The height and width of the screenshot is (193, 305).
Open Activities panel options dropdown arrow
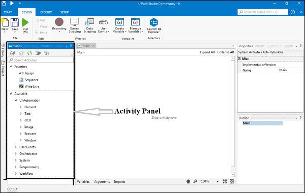(67, 46)
